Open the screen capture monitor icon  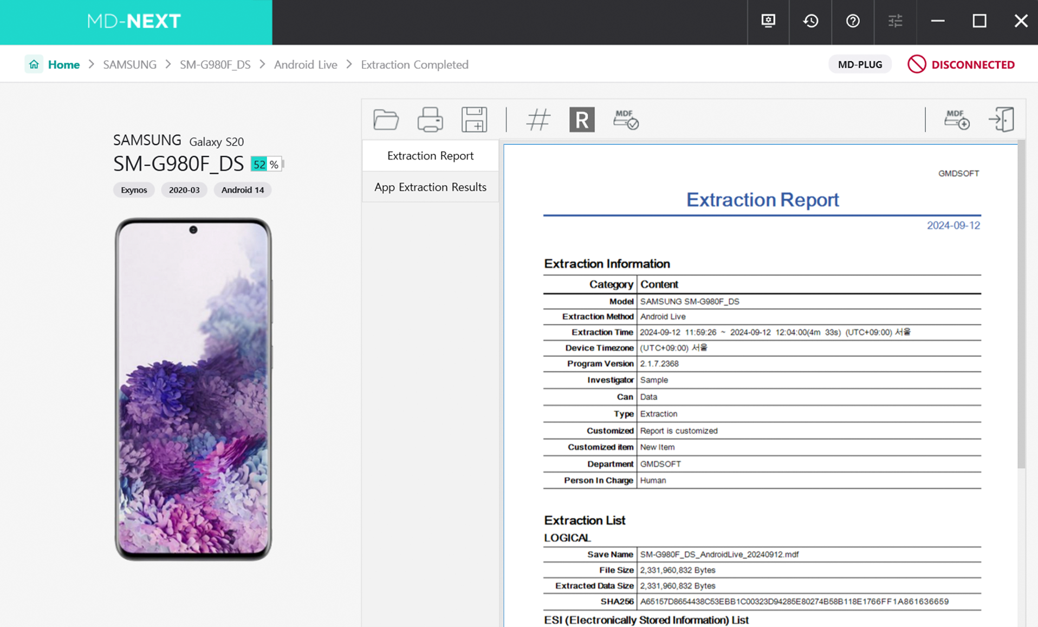point(768,21)
